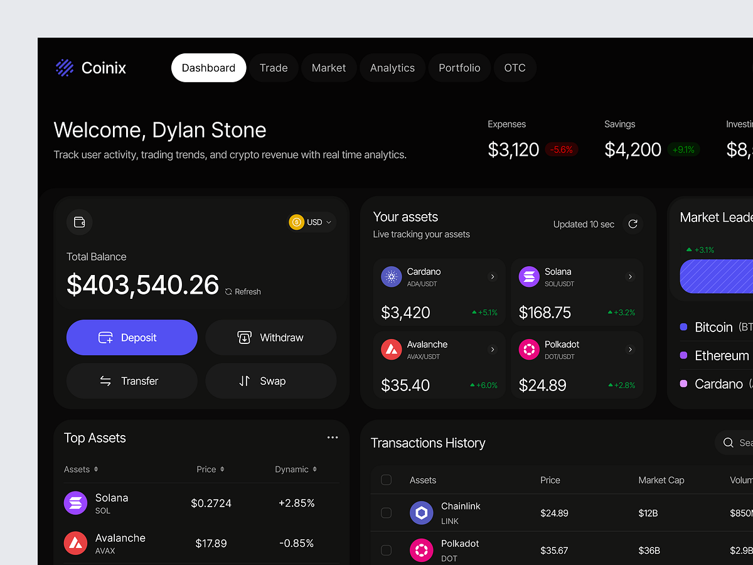The height and width of the screenshot is (565, 753).
Task: Click the Polkadot $35.67 price cell
Action: pos(554,551)
